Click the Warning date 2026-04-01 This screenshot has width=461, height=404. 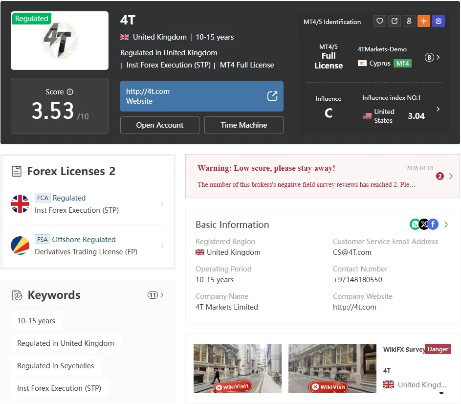419,168
